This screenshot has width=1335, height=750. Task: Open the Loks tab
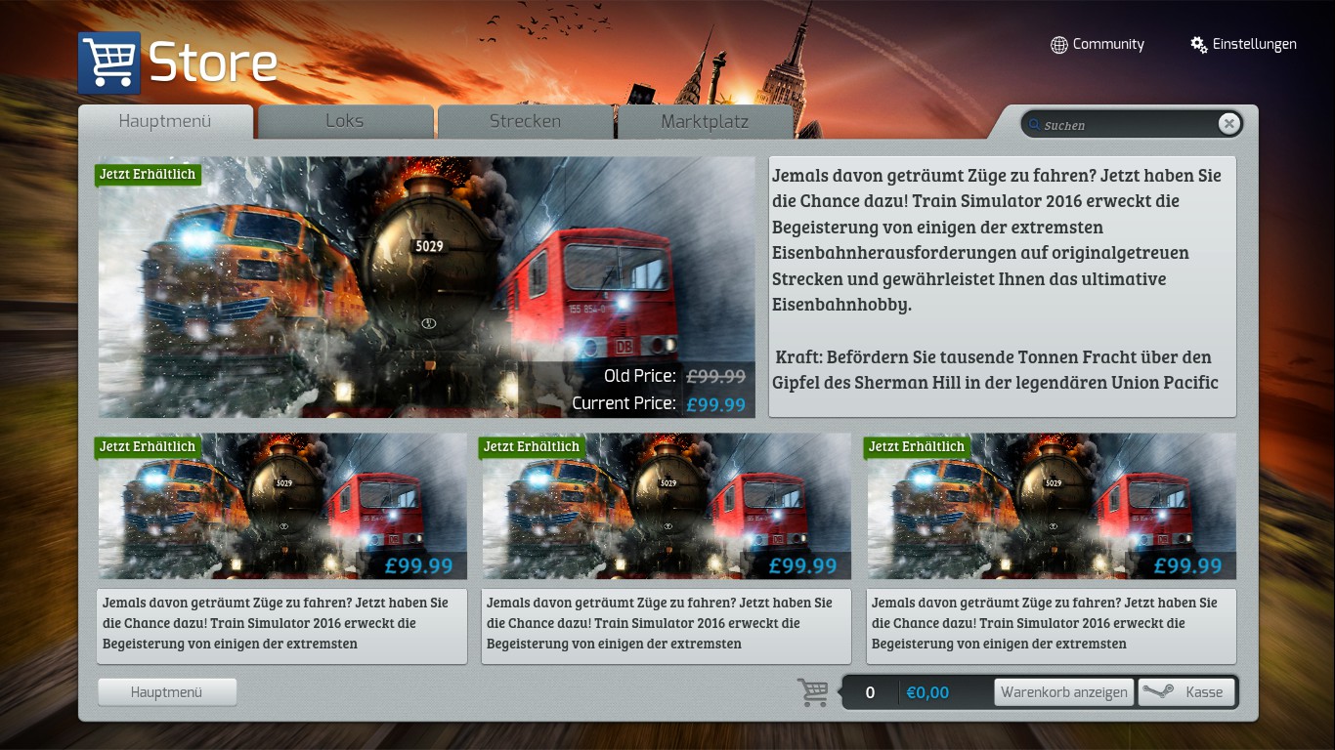click(x=345, y=122)
